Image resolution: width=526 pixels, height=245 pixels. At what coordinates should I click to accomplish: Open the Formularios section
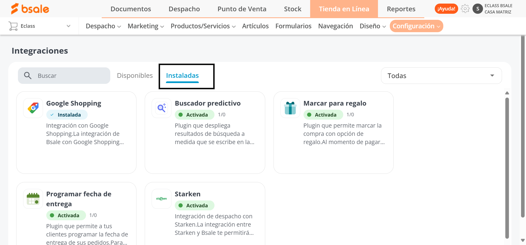click(293, 26)
